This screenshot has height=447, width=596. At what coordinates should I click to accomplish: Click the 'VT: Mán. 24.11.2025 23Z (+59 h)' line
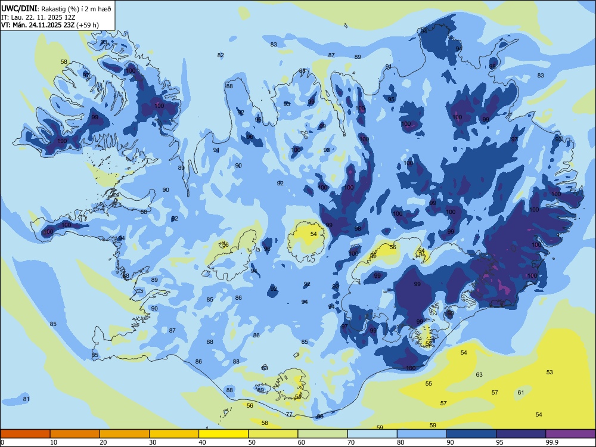50,25
